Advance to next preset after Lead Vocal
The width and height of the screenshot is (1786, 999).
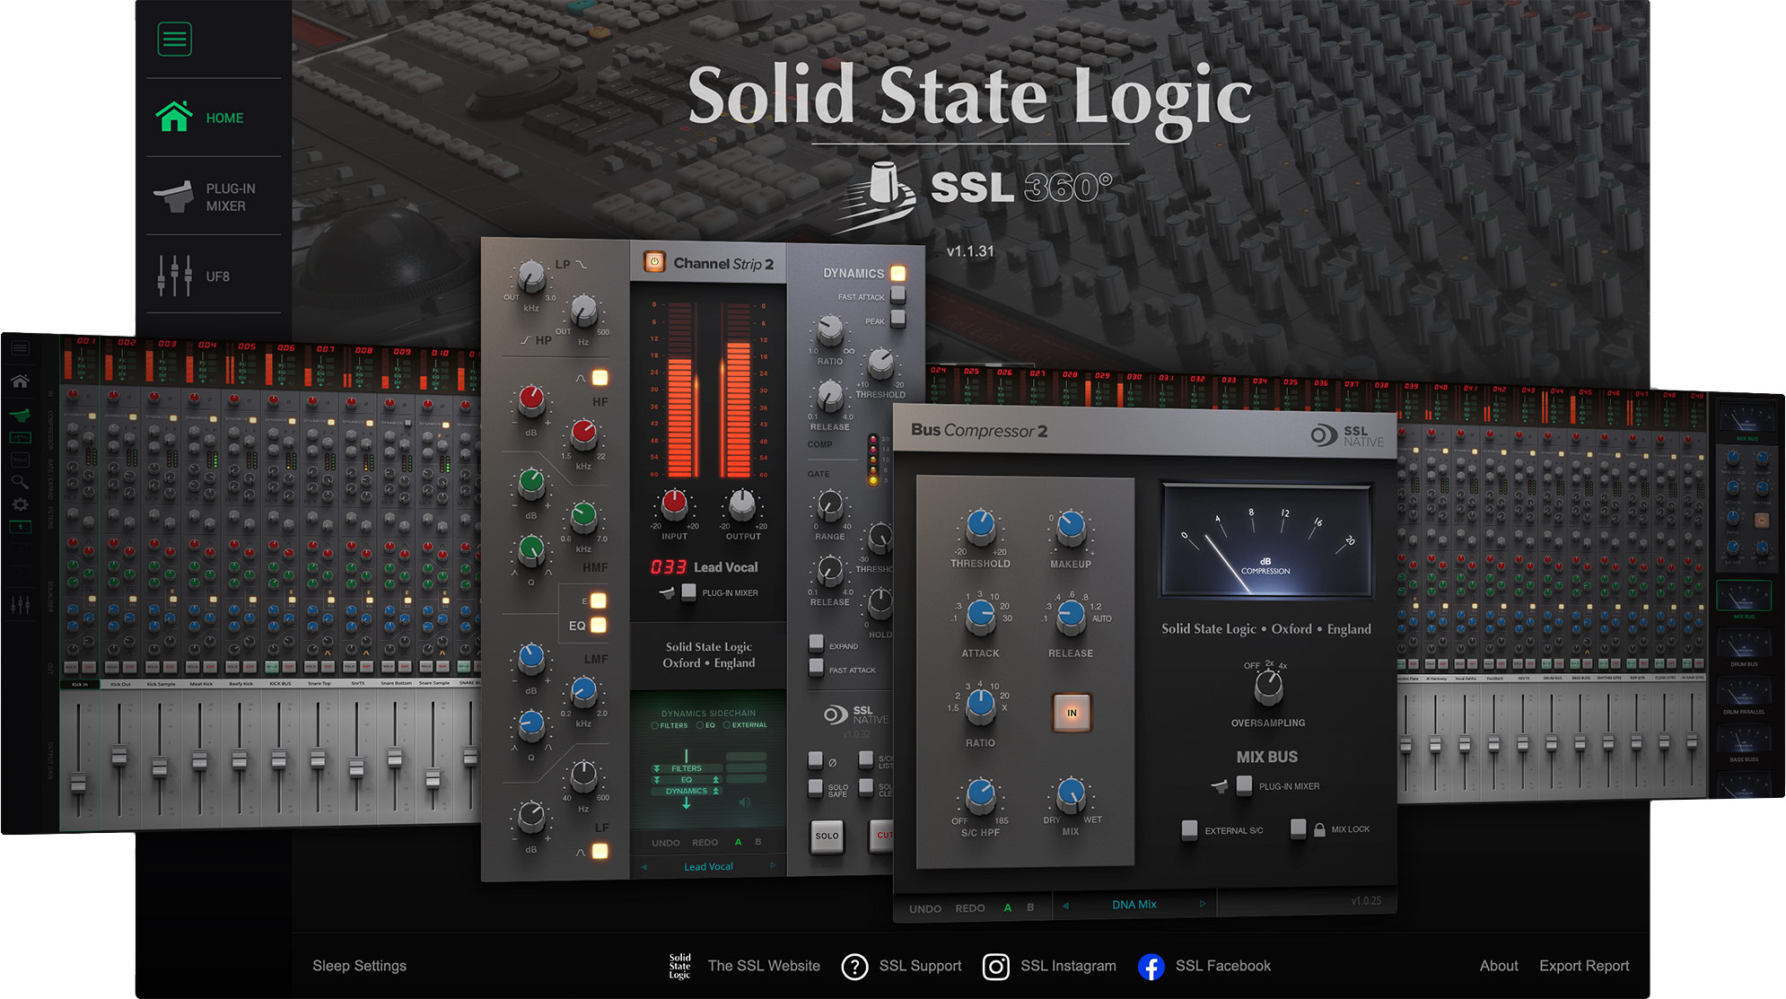tap(773, 866)
